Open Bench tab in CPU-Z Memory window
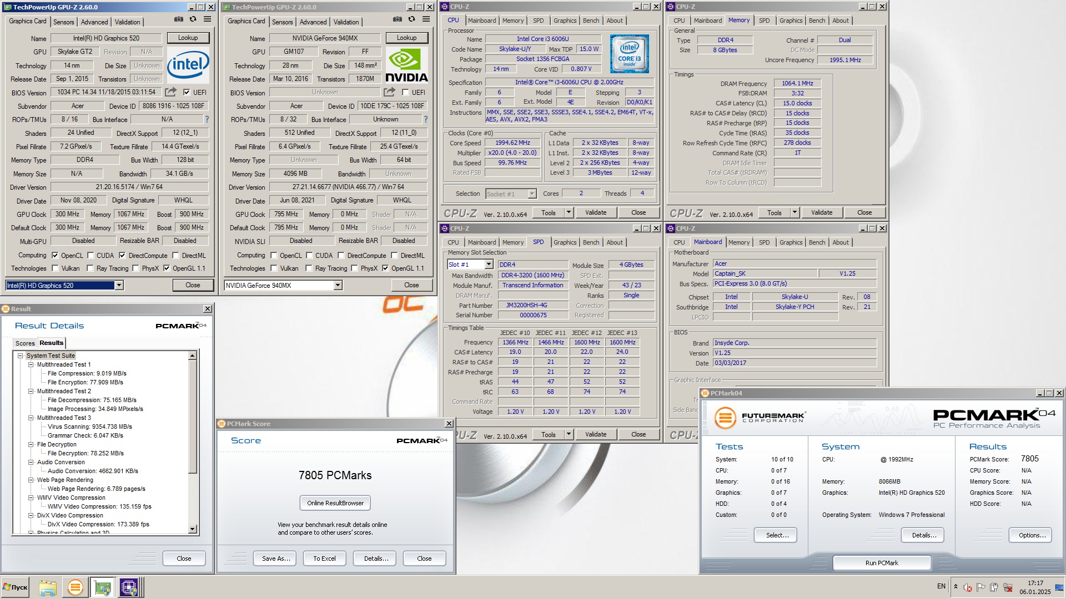1066x599 pixels. point(817,21)
